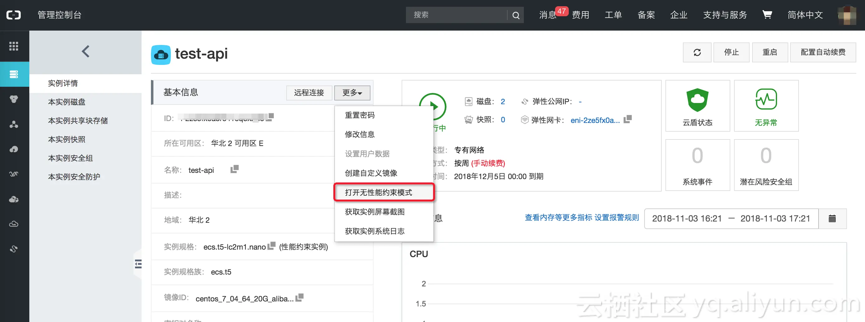This screenshot has height=322, width=865.
Task: Copy the elastic NIC ID icon
Action: (x=627, y=119)
